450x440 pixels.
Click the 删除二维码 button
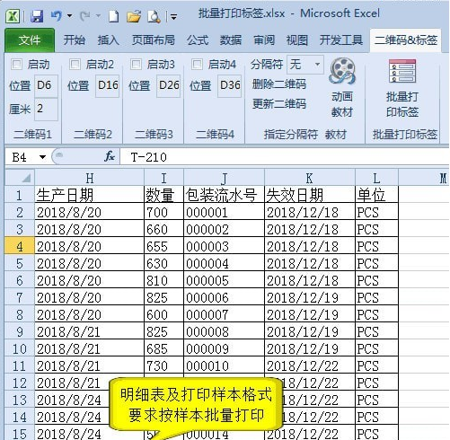(279, 84)
